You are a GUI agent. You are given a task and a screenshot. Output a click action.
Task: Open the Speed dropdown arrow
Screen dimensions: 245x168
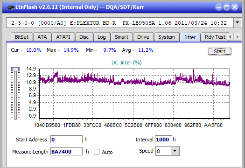(x=175, y=151)
